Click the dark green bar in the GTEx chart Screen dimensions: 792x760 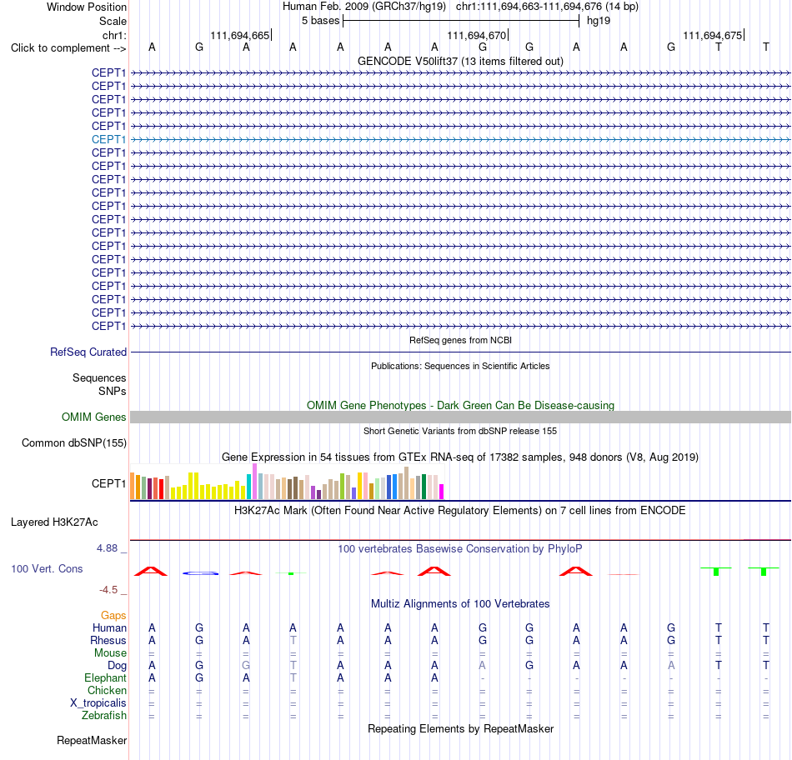point(424,487)
